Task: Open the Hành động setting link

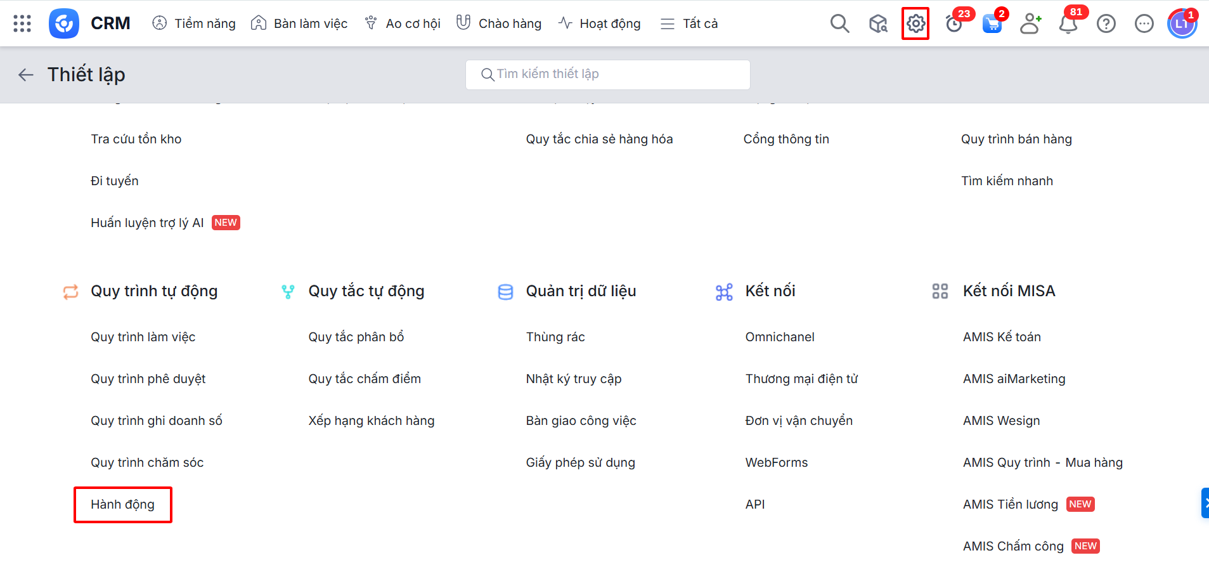Action: pos(122,504)
